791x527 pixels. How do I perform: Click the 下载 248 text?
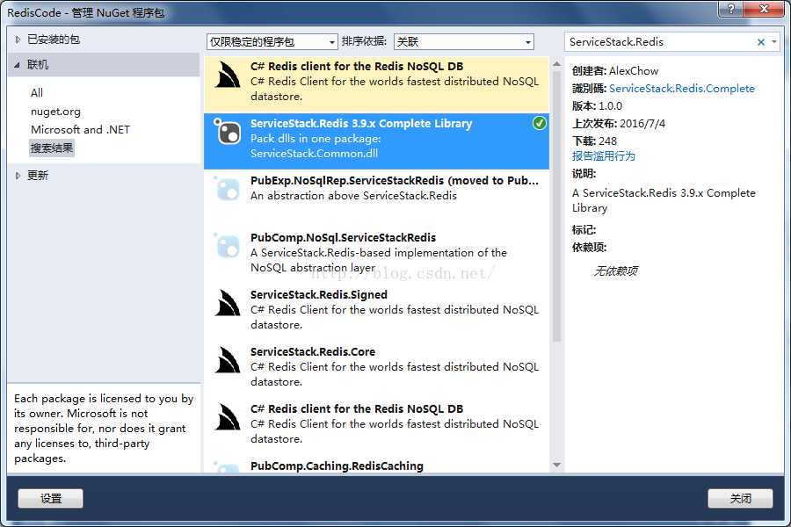594,141
